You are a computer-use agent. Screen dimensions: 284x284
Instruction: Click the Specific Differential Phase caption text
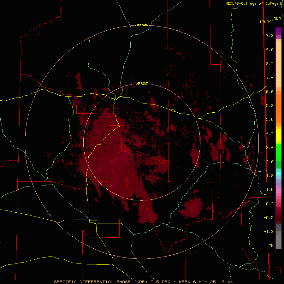point(143,282)
